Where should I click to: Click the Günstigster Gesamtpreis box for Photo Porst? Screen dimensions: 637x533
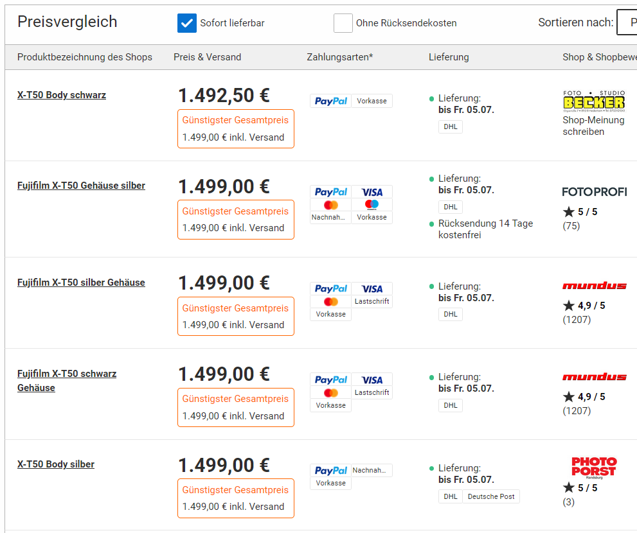click(235, 498)
